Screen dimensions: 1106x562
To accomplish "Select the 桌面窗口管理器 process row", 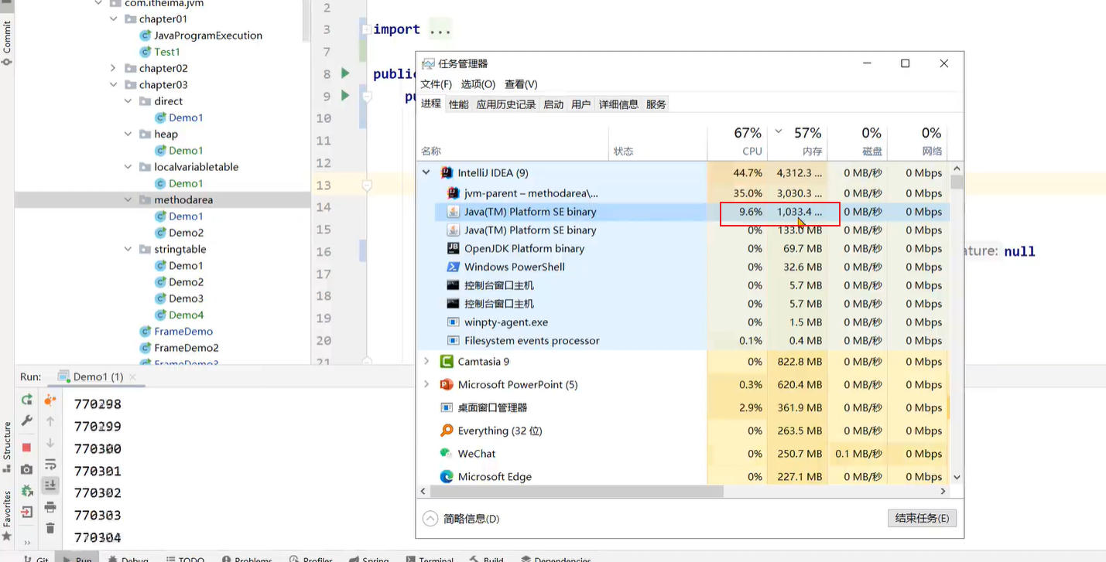I will [x=683, y=407].
